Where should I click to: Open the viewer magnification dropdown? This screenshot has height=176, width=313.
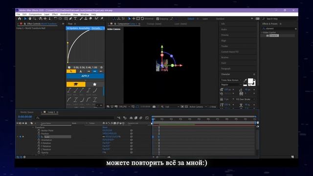124,107
